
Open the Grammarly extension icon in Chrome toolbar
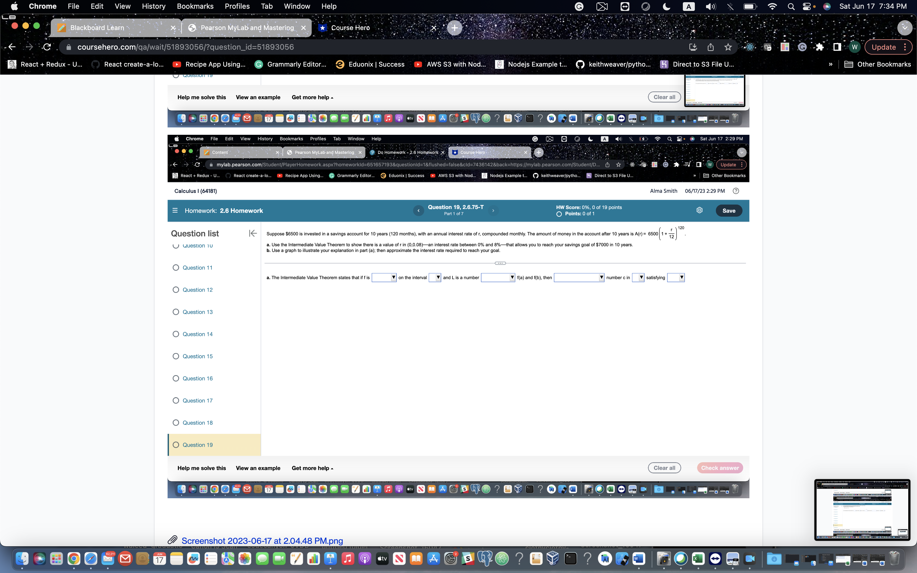[803, 47]
